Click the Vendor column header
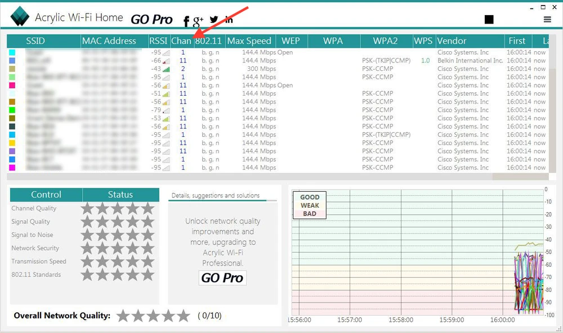This screenshot has height=333, width=563. click(452, 41)
